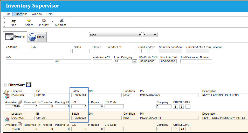Click the Find binoculars toolbar icon
248x133 pixels.
click(x=13, y=21)
